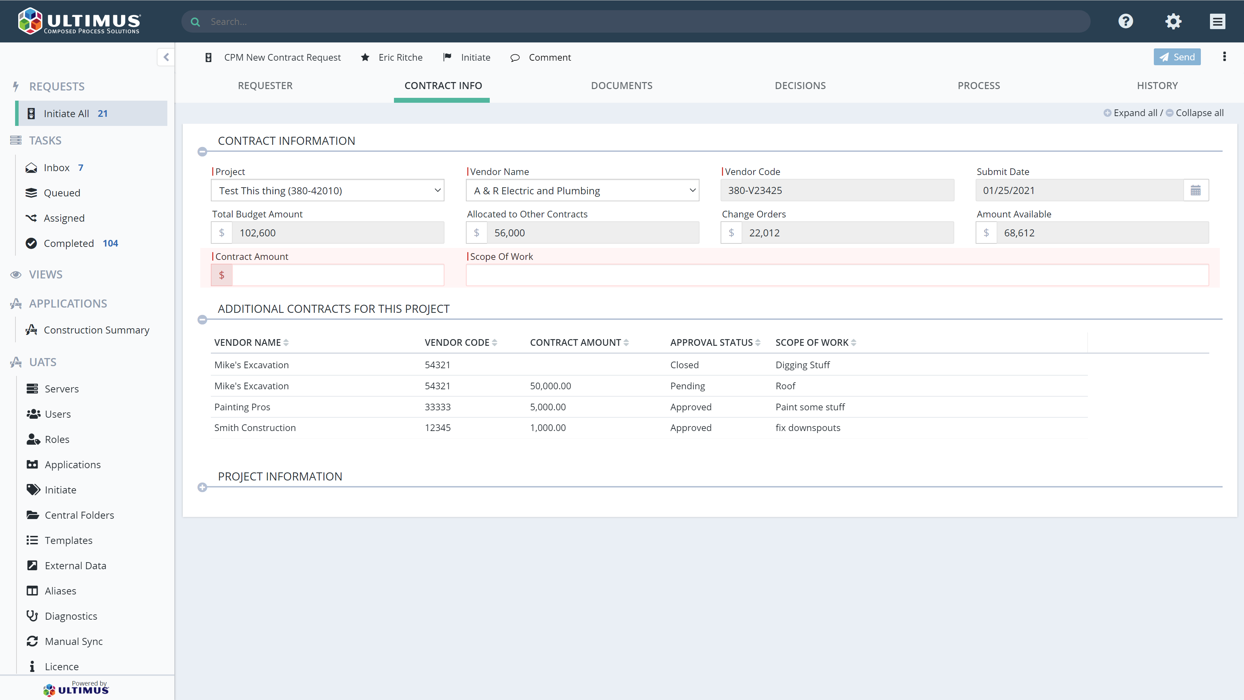Collapse all contract information sections
The height and width of the screenshot is (700, 1244).
1195,113
